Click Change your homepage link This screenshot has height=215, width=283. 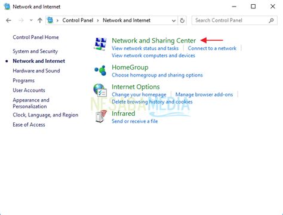[x=139, y=94]
